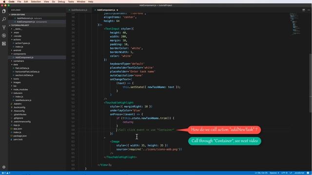Screen dimensions: 312x175
Task: Open the Source Control view
Action: tap(4, 27)
